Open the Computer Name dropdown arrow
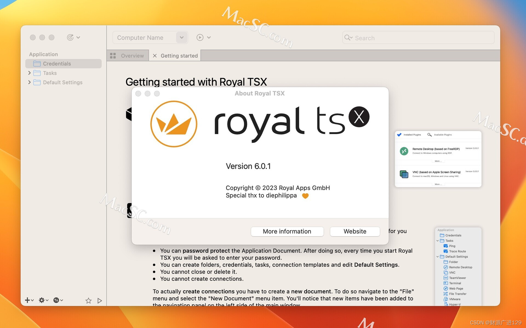The image size is (526, 328). tap(182, 37)
